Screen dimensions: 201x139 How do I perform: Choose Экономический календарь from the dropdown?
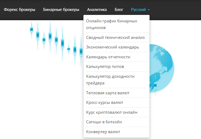pyautogui.click(x=116, y=47)
